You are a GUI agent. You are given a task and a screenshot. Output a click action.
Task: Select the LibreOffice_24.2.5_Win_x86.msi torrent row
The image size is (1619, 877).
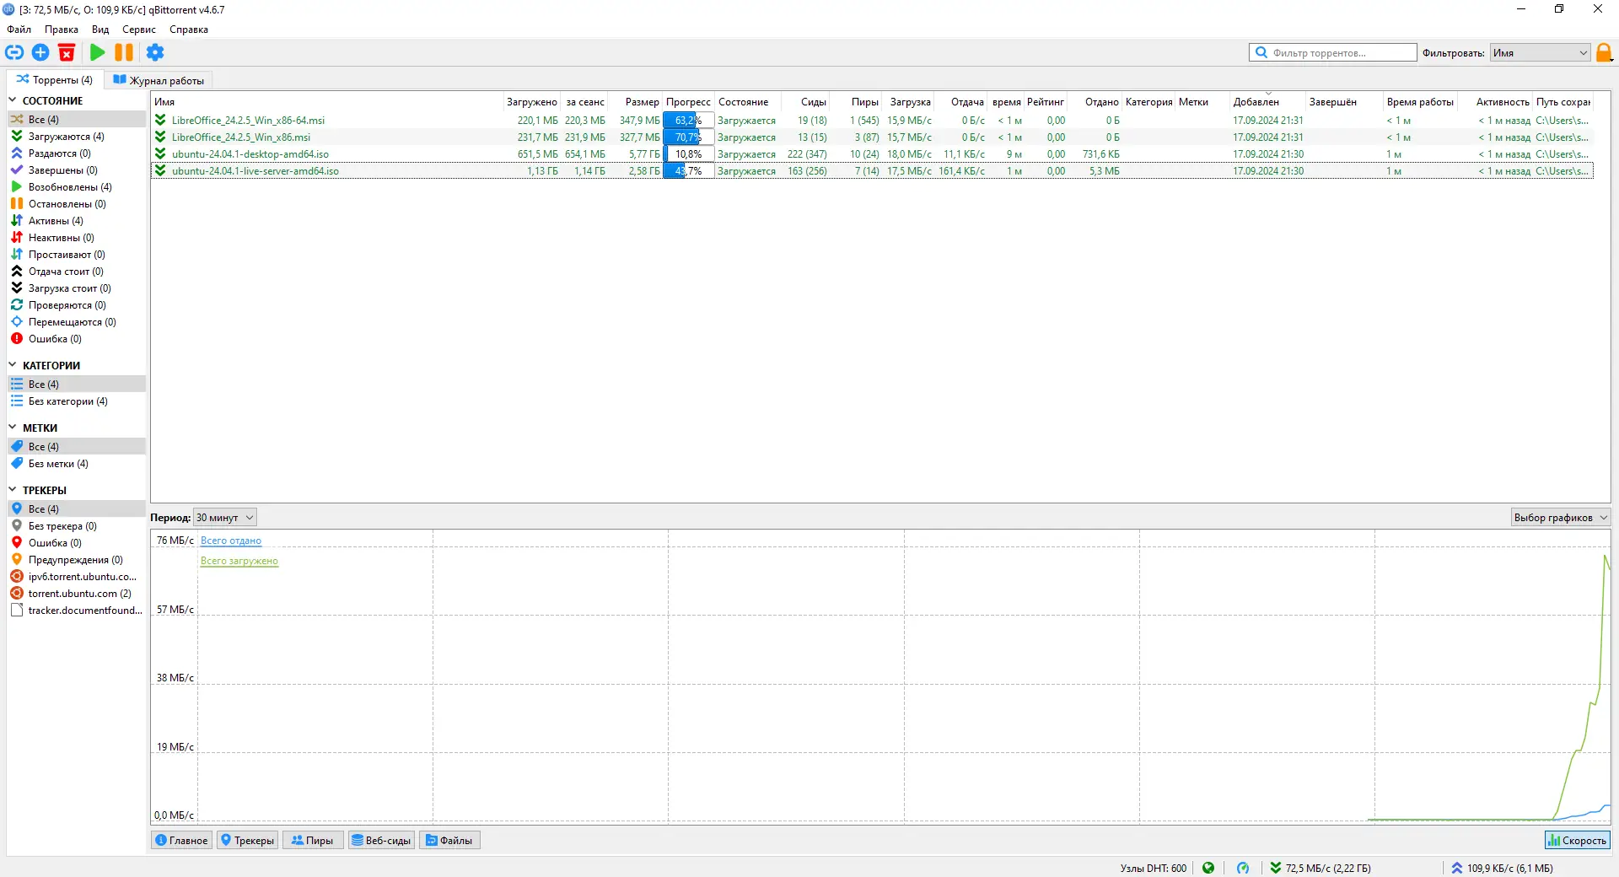click(x=872, y=137)
